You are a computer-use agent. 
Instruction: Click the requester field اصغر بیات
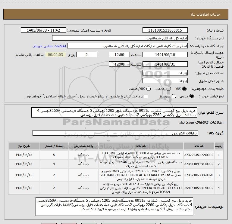pyautogui.click(x=127, y=46)
